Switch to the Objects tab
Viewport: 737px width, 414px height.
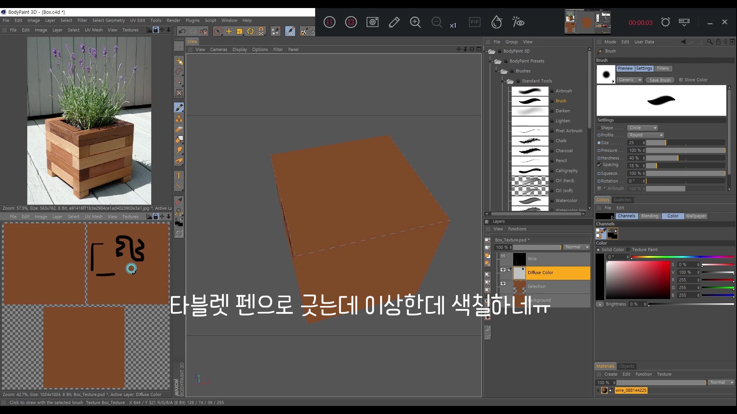tap(626, 366)
